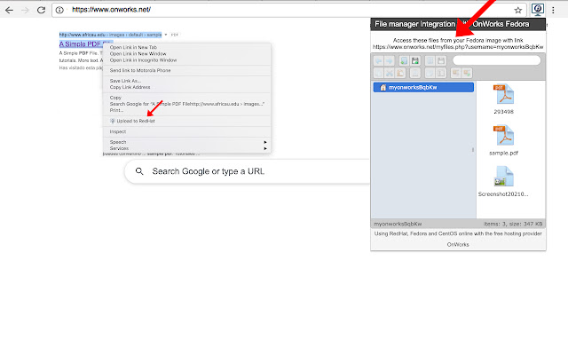This screenshot has height=355, width=568.
Task: Click the panel splitter handle between tree and files
Action: pos(473,150)
